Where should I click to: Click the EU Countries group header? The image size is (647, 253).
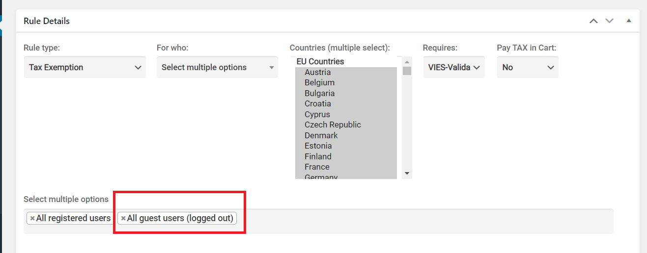click(320, 61)
